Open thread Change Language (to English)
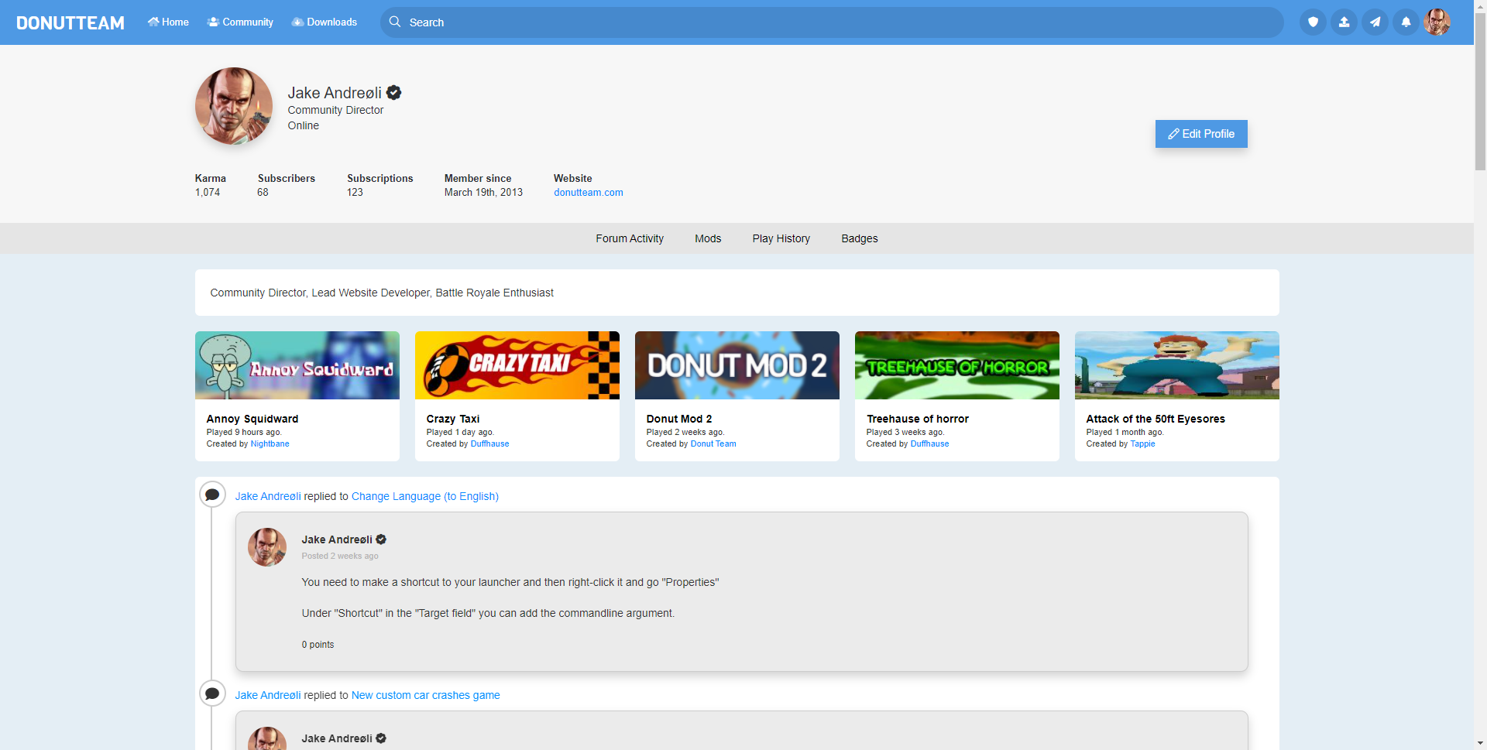Screen dimensions: 1487x750 click(x=425, y=497)
